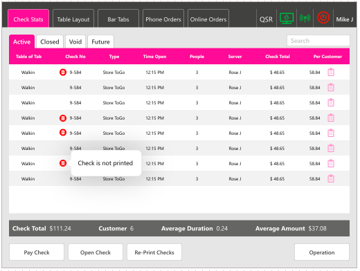Click the Mike J user label
The height and width of the screenshot is (271, 360).
pos(345,19)
